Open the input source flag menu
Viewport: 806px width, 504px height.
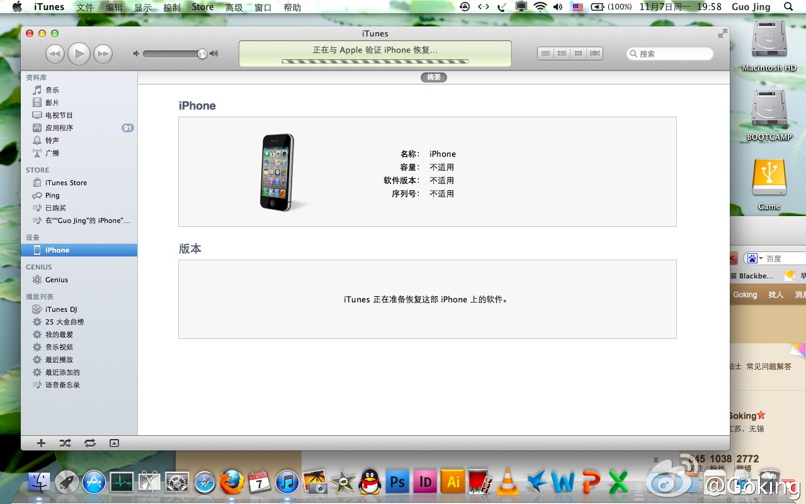[x=577, y=7]
